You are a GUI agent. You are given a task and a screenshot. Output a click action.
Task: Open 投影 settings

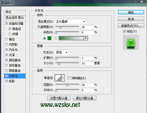tap(12, 81)
